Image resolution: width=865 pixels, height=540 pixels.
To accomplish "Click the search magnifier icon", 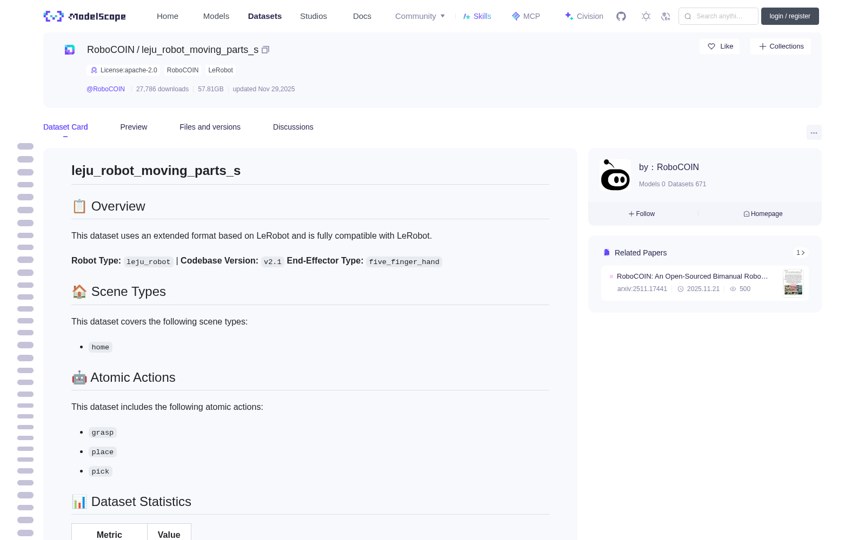I will coord(688,16).
